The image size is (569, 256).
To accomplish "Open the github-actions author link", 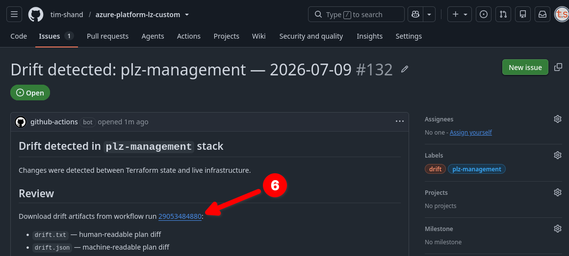I will (x=54, y=122).
